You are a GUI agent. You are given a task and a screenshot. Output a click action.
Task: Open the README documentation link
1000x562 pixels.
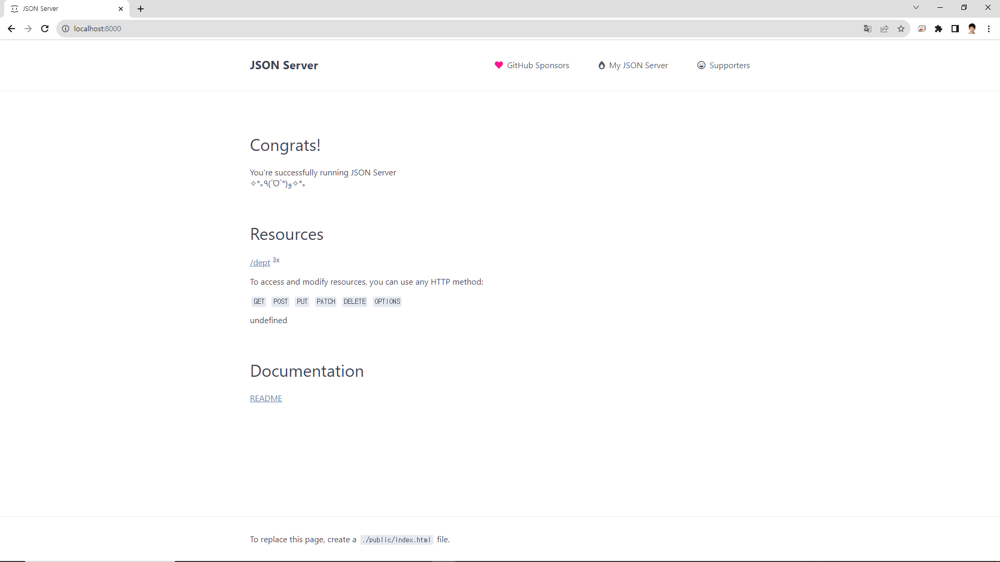click(x=266, y=398)
